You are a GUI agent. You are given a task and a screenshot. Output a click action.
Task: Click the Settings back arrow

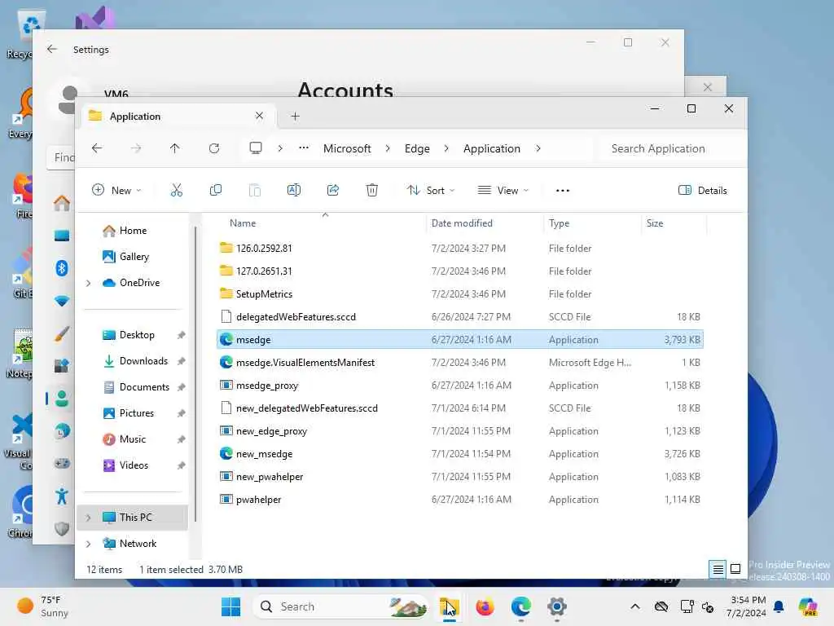pyautogui.click(x=51, y=49)
